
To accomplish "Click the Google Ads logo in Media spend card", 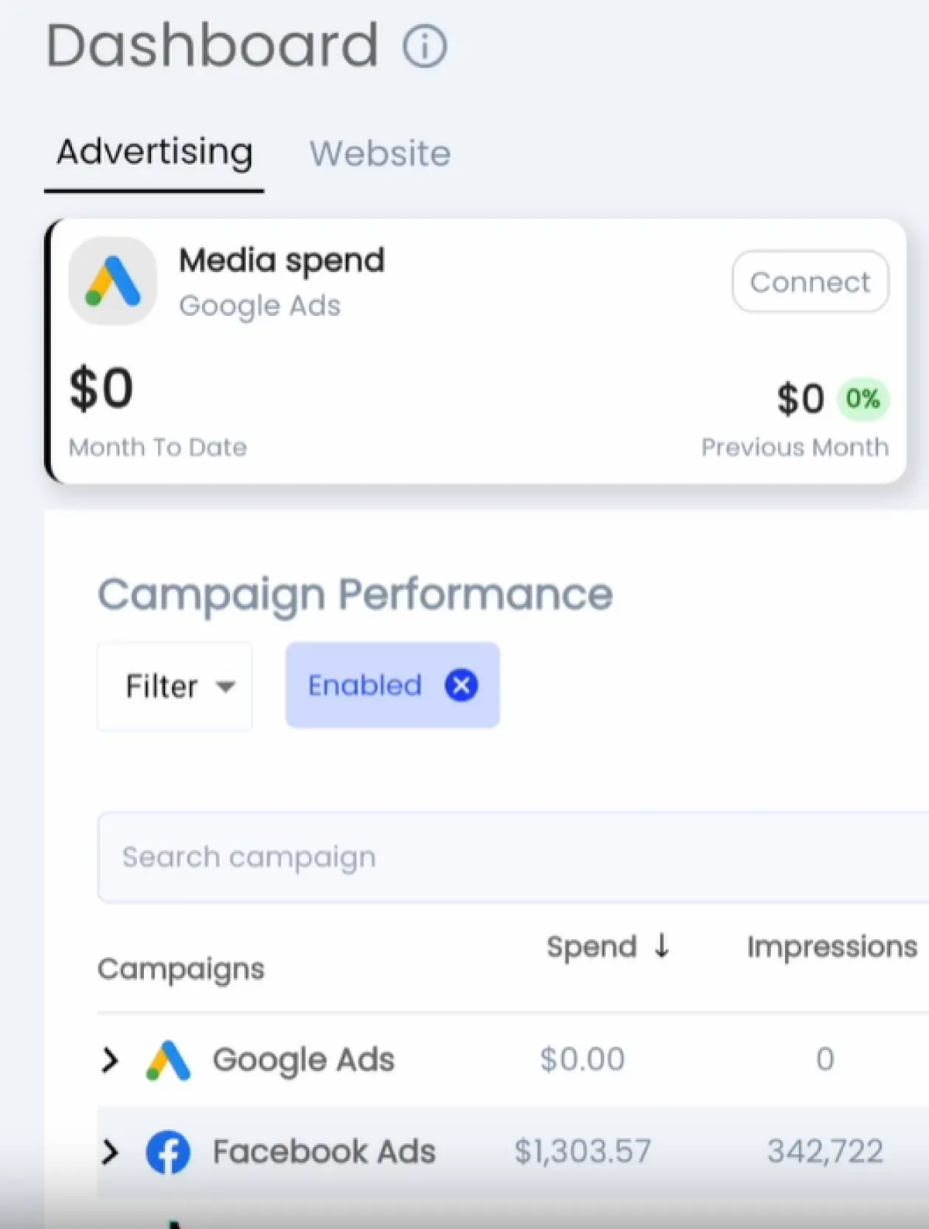I will click(x=113, y=281).
